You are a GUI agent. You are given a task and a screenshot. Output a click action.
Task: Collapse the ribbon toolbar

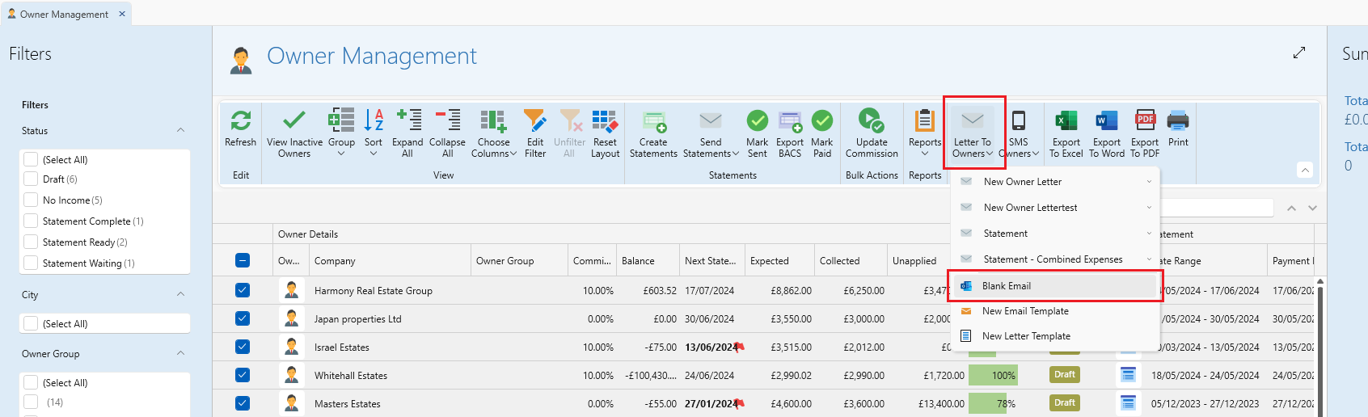[x=1305, y=170]
